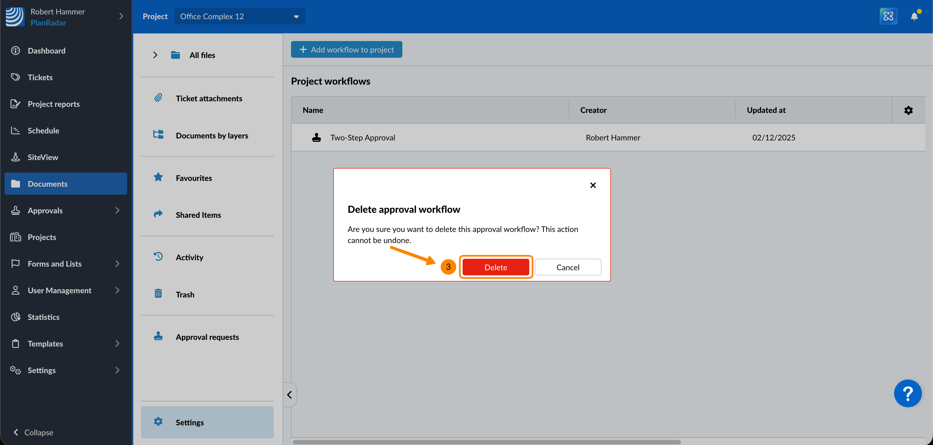Image resolution: width=933 pixels, height=445 pixels.
Task: Click the notification bell icon
Action: point(914,16)
